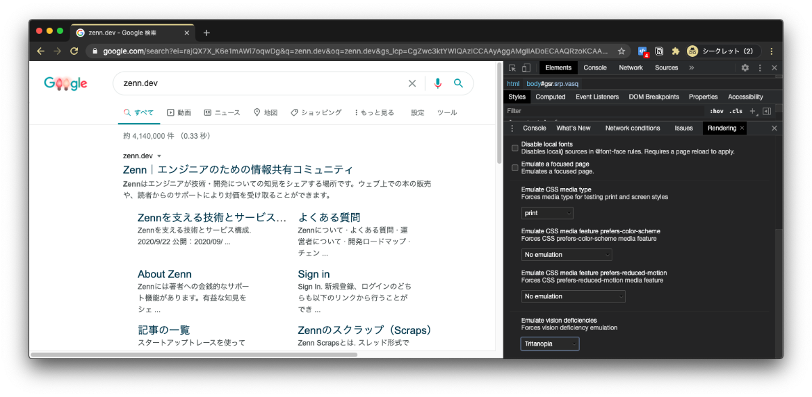Go back to the previous browser page
812x397 pixels.
pyautogui.click(x=41, y=51)
